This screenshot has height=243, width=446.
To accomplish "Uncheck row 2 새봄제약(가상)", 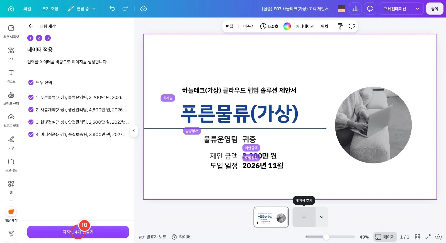I will (31, 110).
